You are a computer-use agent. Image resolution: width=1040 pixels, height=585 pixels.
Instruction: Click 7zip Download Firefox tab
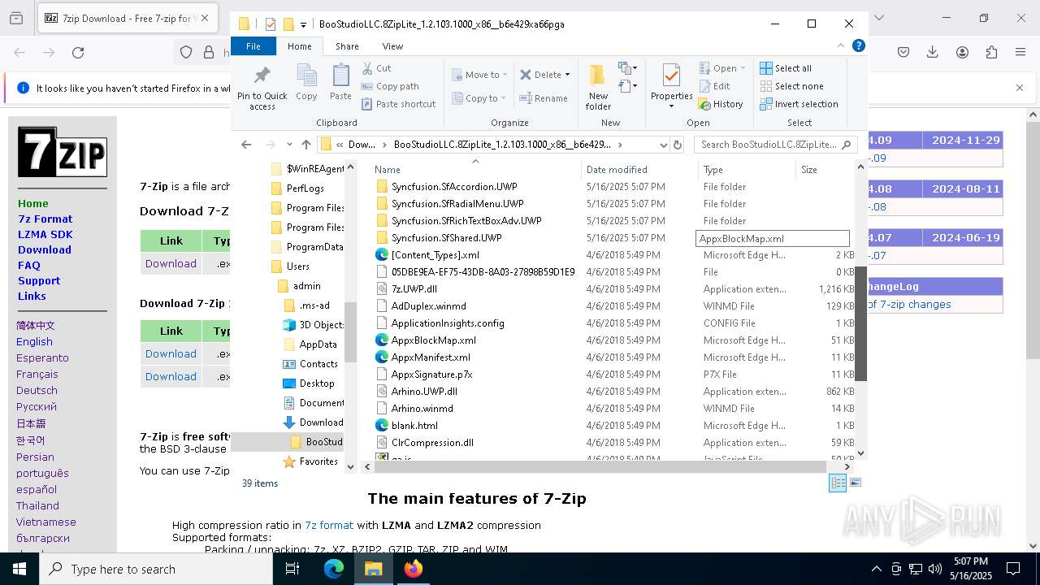pyautogui.click(x=127, y=18)
